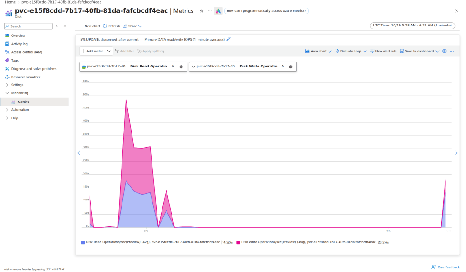The width and height of the screenshot is (466, 272).
Task: Open the Save to dashboard dropdown
Action: [x=419, y=51]
